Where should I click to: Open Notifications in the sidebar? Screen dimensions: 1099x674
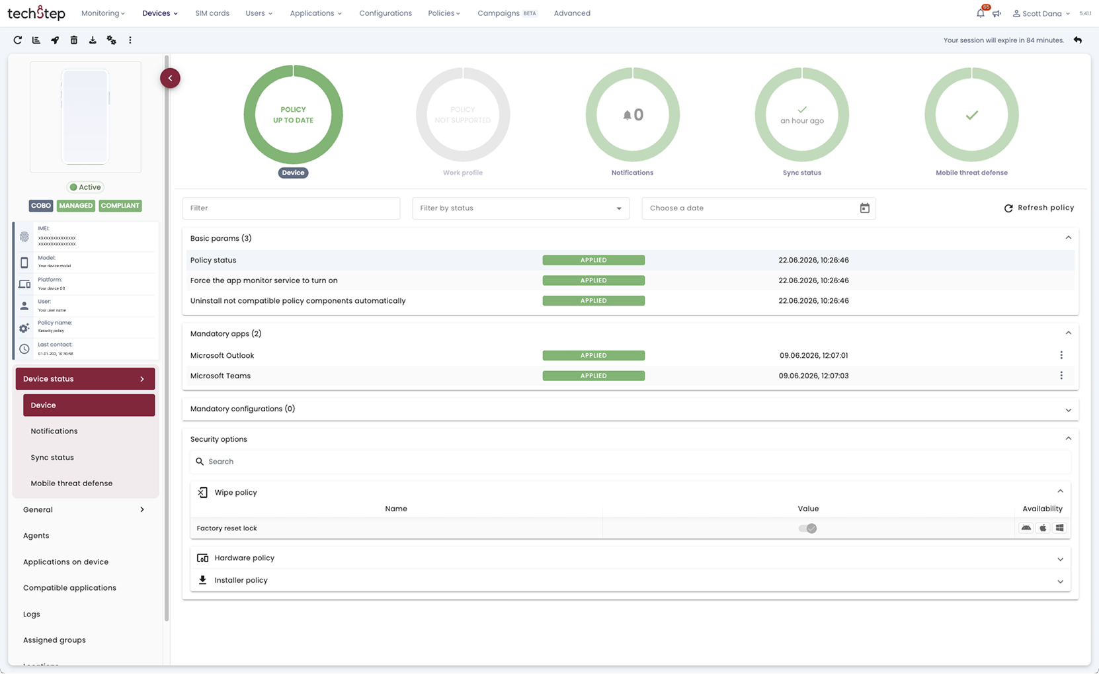(x=89, y=431)
